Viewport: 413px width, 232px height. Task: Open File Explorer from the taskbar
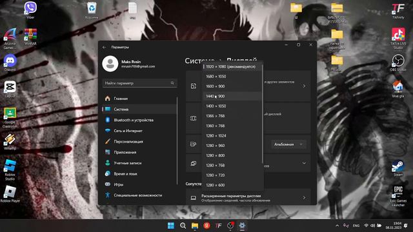pyautogui.click(x=195, y=226)
